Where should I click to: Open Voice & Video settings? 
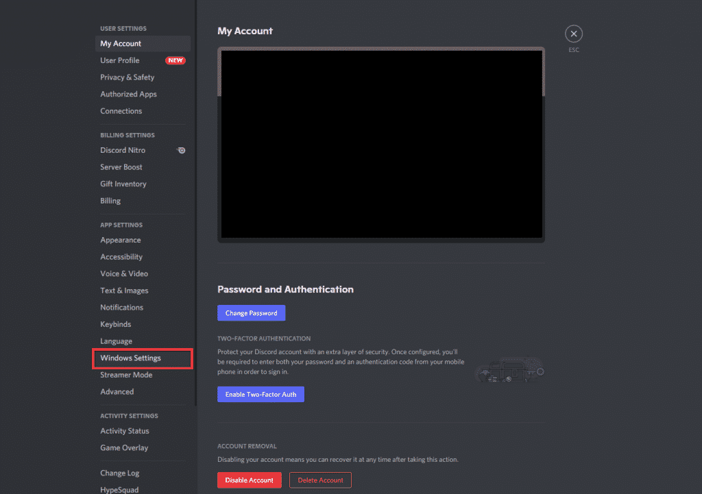123,273
